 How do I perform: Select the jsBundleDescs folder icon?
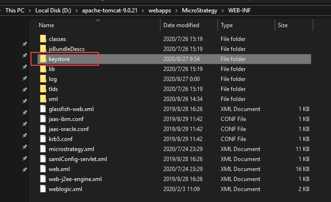pyautogui.click(x=43, y=49)
